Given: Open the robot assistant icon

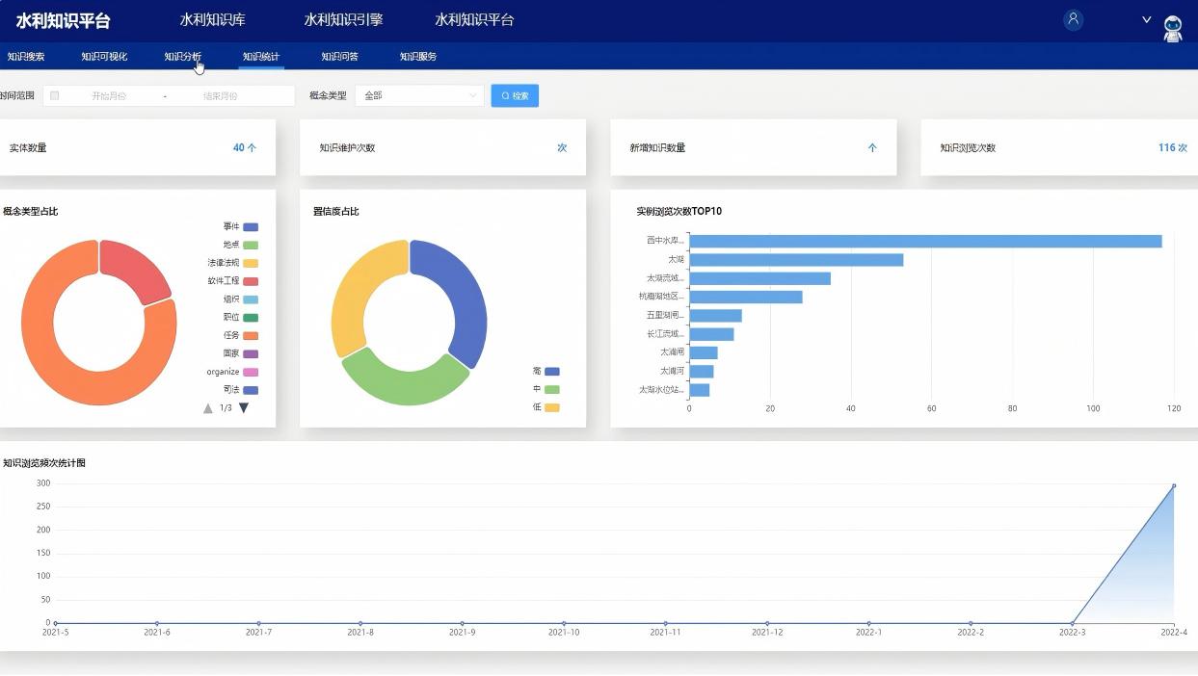Looking at the screenshot, I should [x=1172, y=29].
